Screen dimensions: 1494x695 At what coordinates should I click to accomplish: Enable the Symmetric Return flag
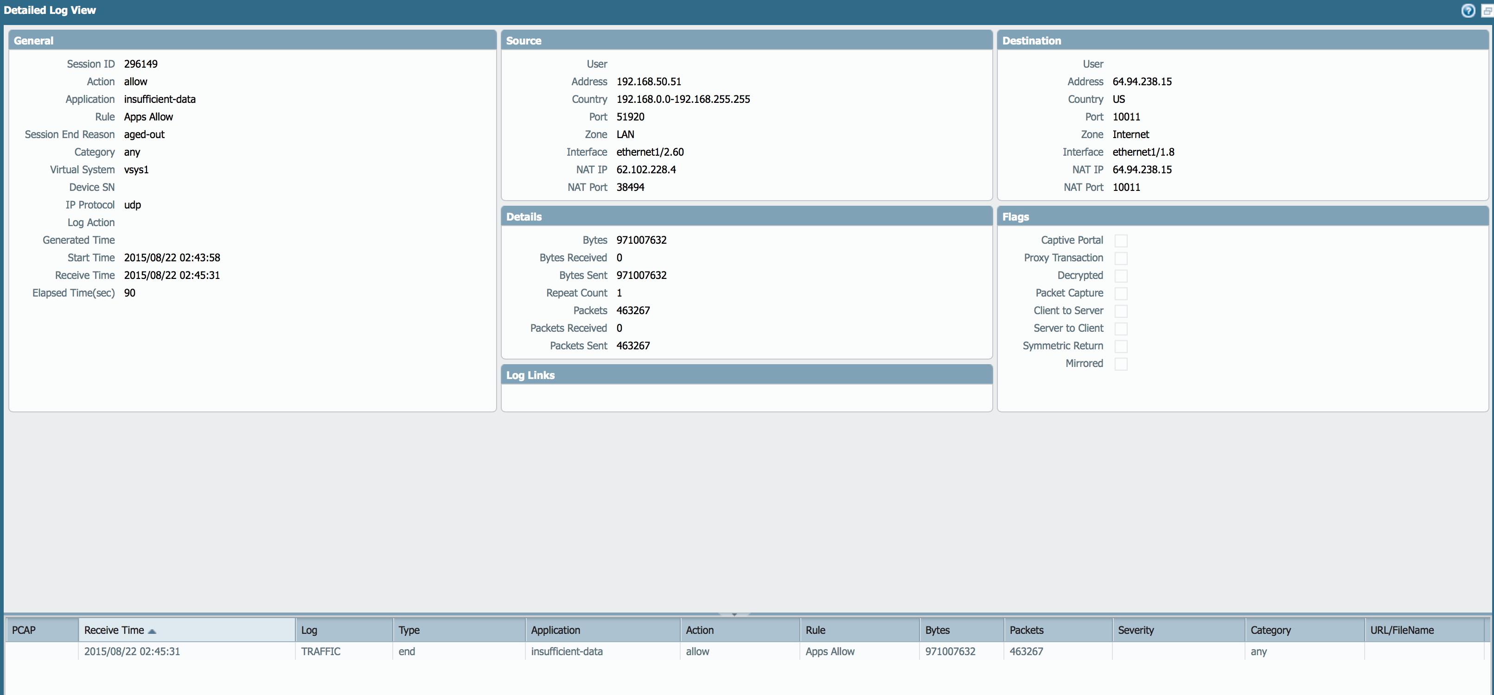(x=1122, y=346)
